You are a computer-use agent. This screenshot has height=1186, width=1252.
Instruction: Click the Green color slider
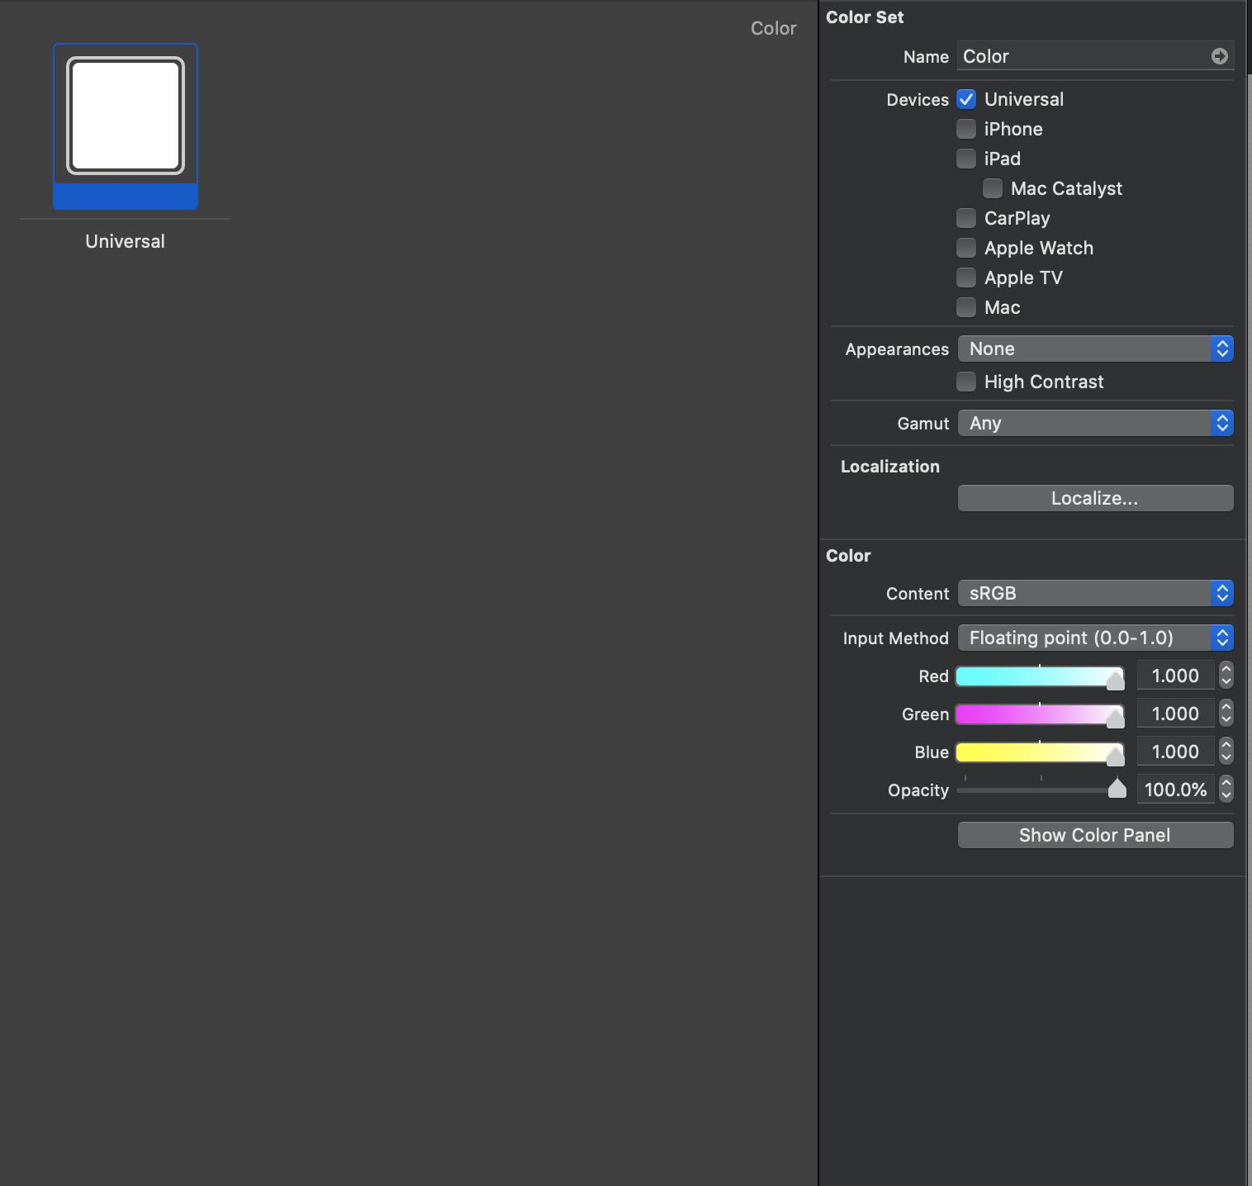[x=1040, y=714]
